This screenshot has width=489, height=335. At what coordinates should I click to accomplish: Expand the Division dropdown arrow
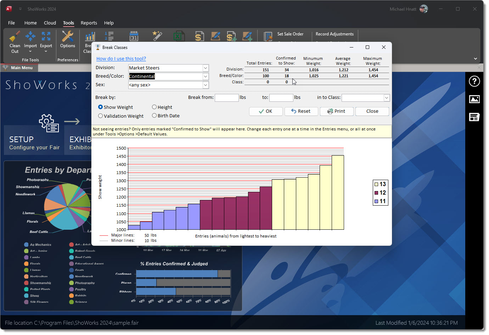pyautogui.click(x=205, y=68)
